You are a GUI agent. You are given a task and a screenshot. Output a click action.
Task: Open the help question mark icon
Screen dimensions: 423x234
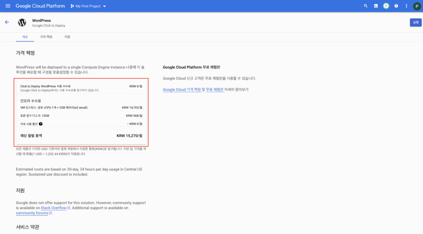click(396, 6)
